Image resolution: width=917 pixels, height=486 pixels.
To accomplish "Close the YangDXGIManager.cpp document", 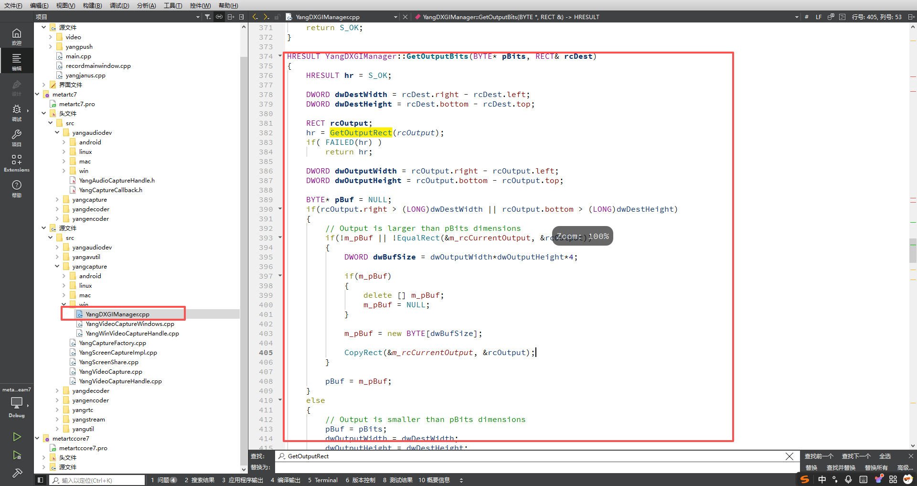I will (405, 17).
